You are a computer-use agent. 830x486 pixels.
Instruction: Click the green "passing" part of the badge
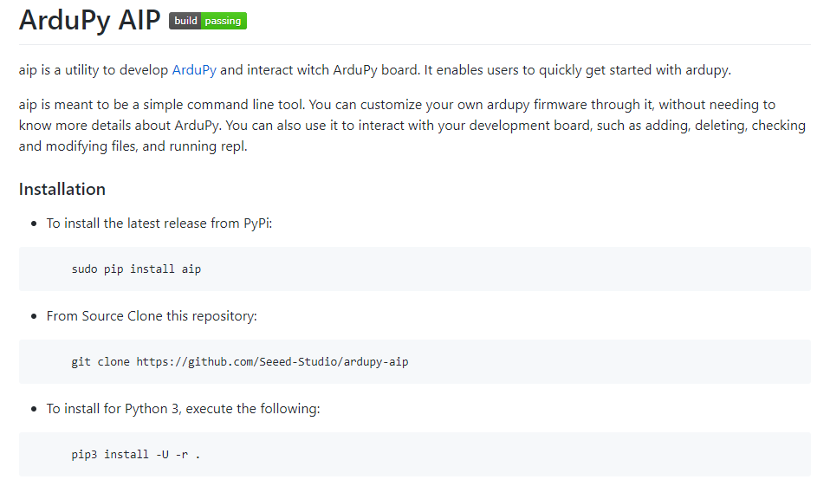pyautogui.click(x=224, y=21)
